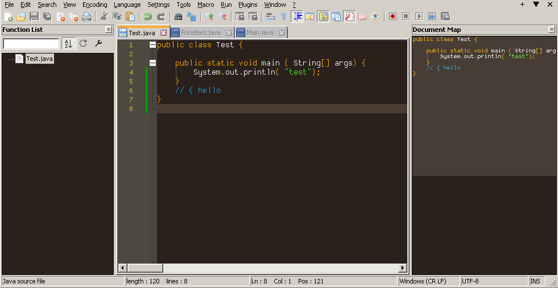The image size is (558, 288).
Task: Click the Stop recording macro icon
Action: click(406, 17)
